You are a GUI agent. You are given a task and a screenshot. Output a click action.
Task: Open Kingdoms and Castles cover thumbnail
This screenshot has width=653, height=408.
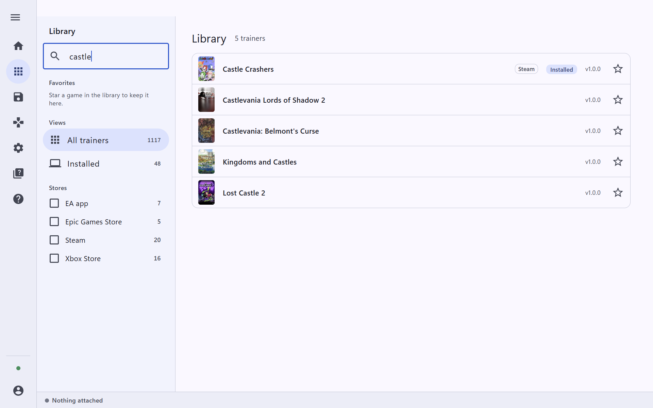pos(206,161)
